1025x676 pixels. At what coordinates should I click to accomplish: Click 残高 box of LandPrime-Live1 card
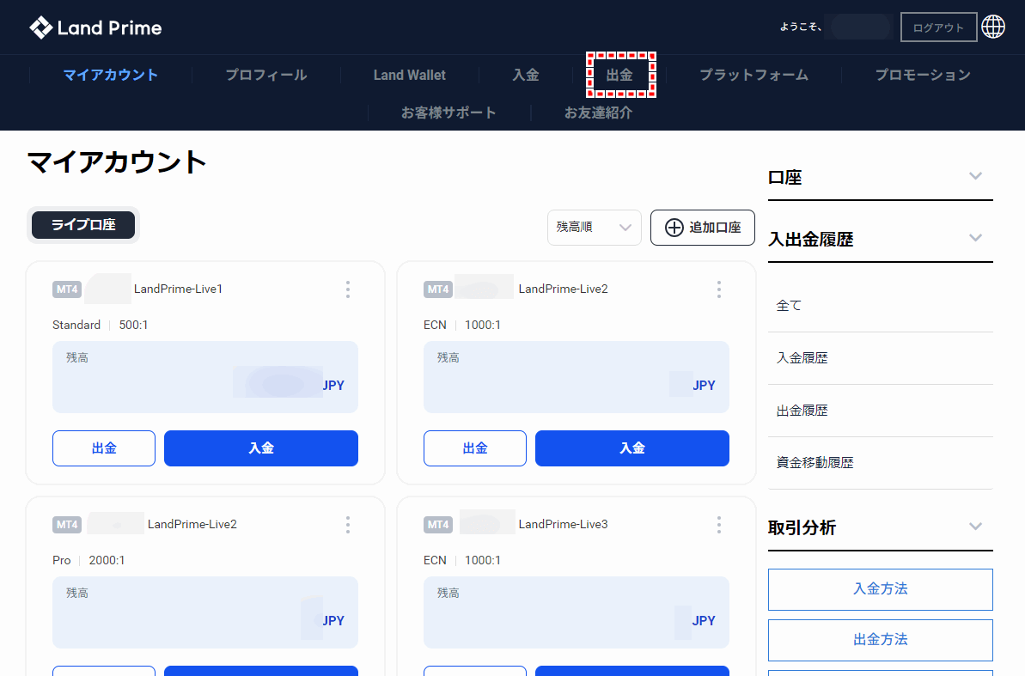[x=205, y=377]
